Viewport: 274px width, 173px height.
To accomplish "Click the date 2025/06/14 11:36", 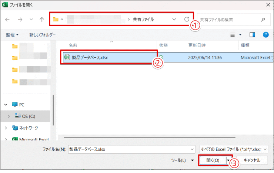I will (205, 58).
